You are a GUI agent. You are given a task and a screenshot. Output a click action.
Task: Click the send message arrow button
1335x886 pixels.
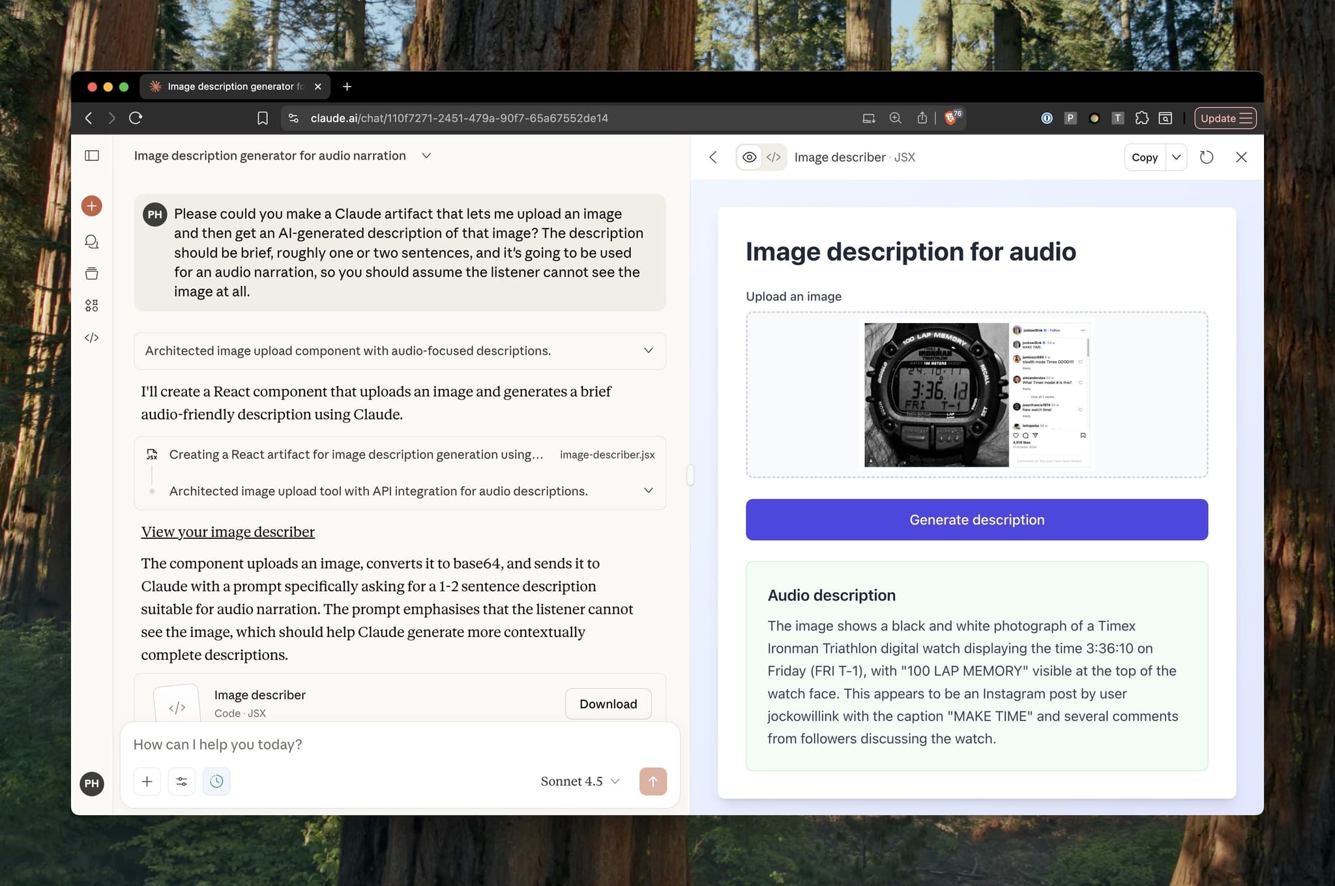click(653, 781)
